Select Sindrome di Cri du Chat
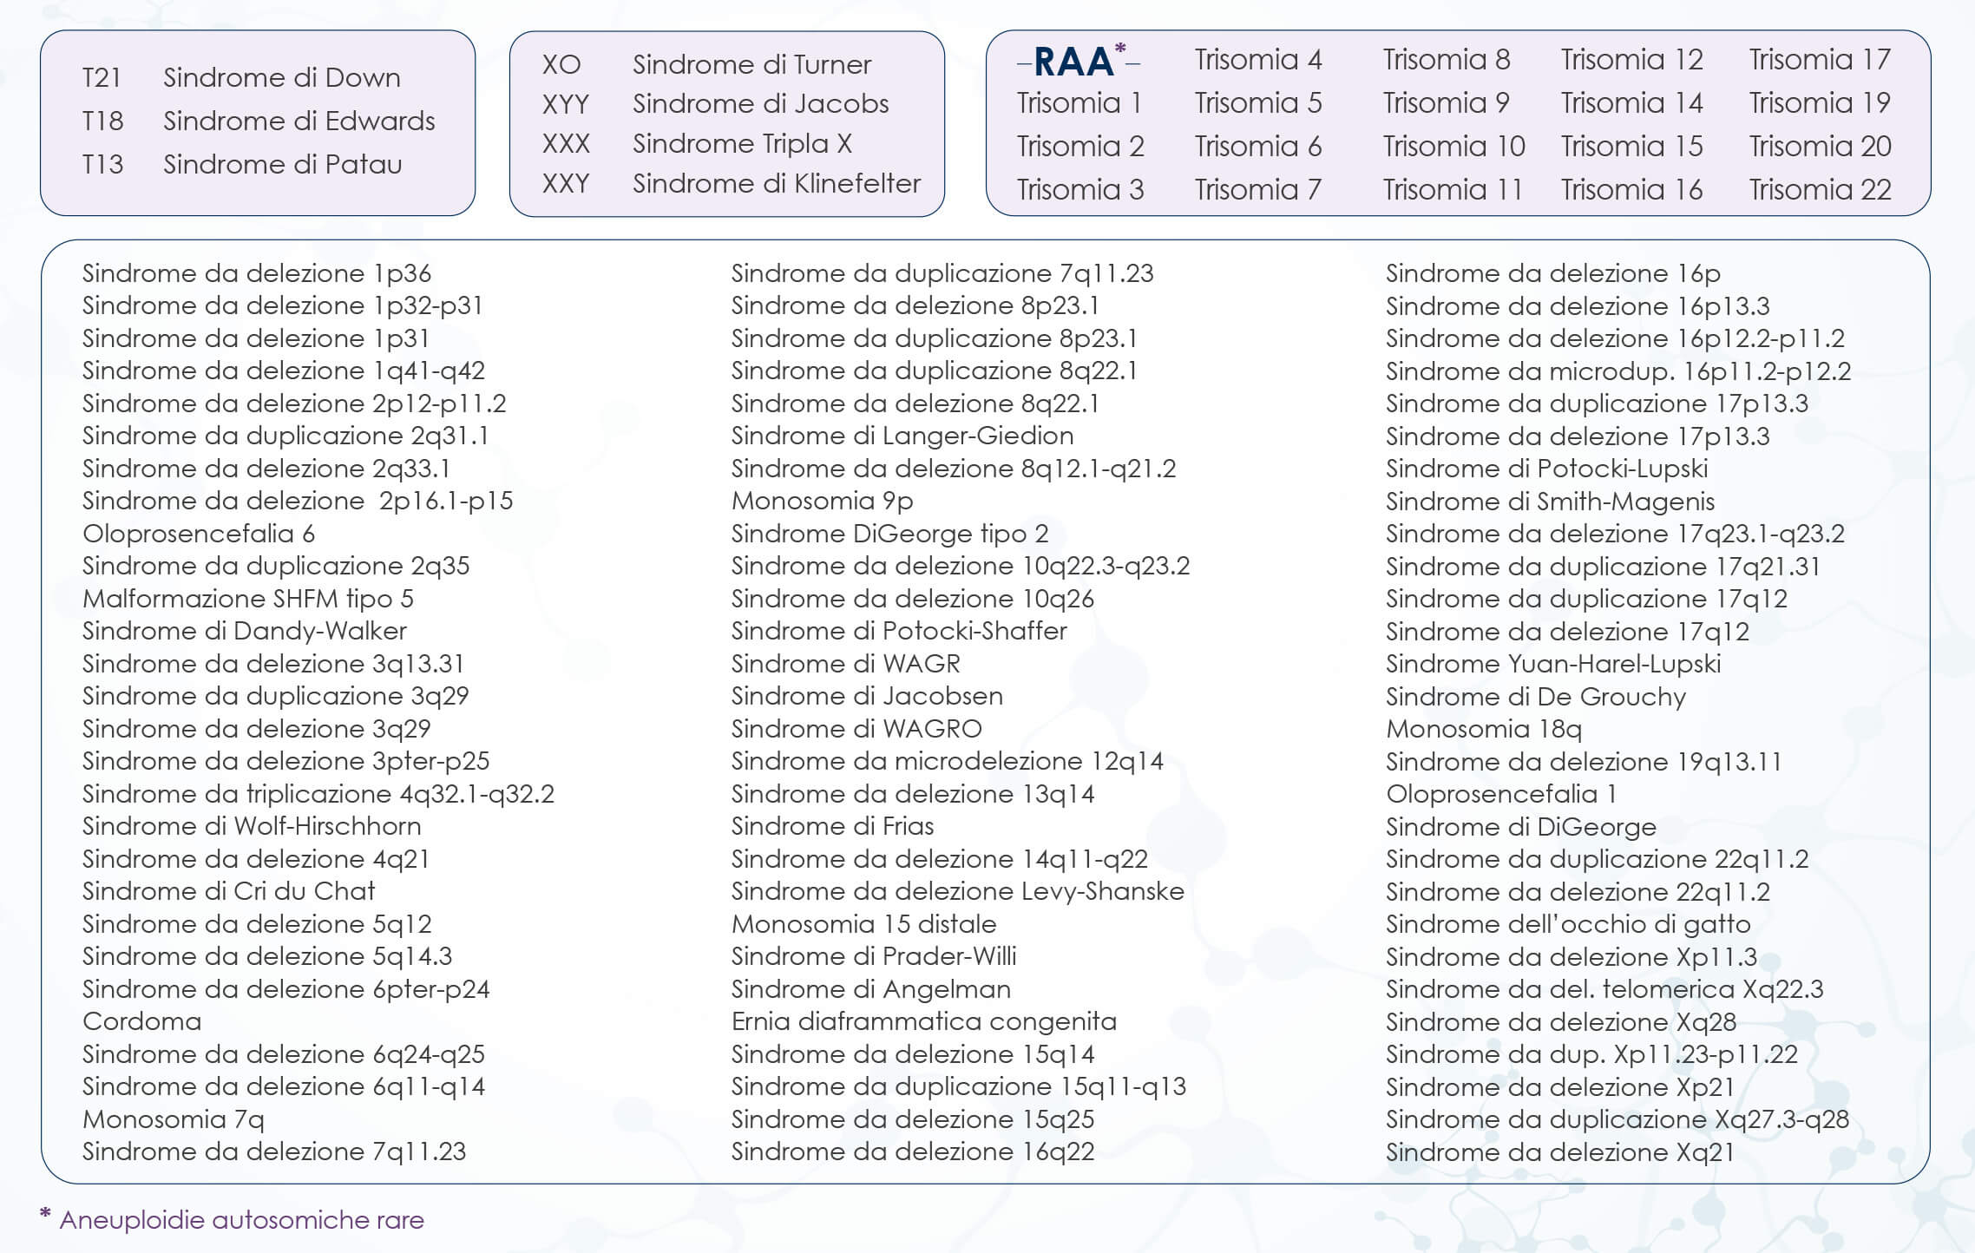1975x1253 pixels. point(228,891)
